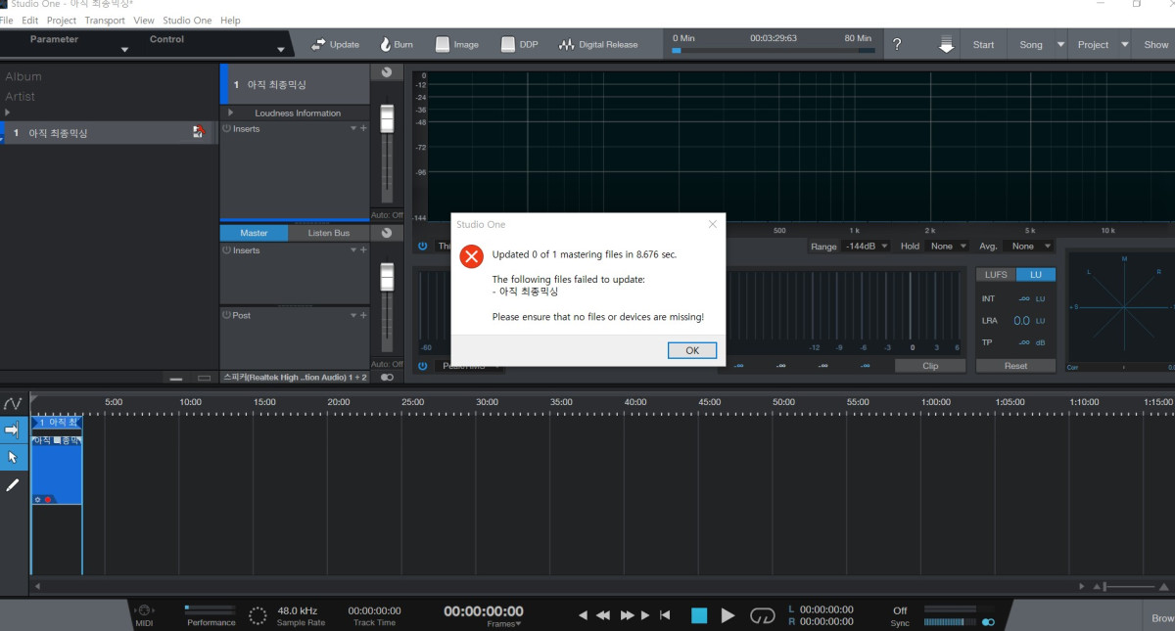Toggle the Loop button in the transport
The image size is (1175, 631).
pos(763,615)
